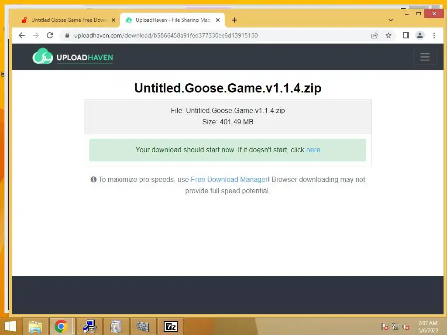Open the Windows Start button

click(x=10, y=326)
